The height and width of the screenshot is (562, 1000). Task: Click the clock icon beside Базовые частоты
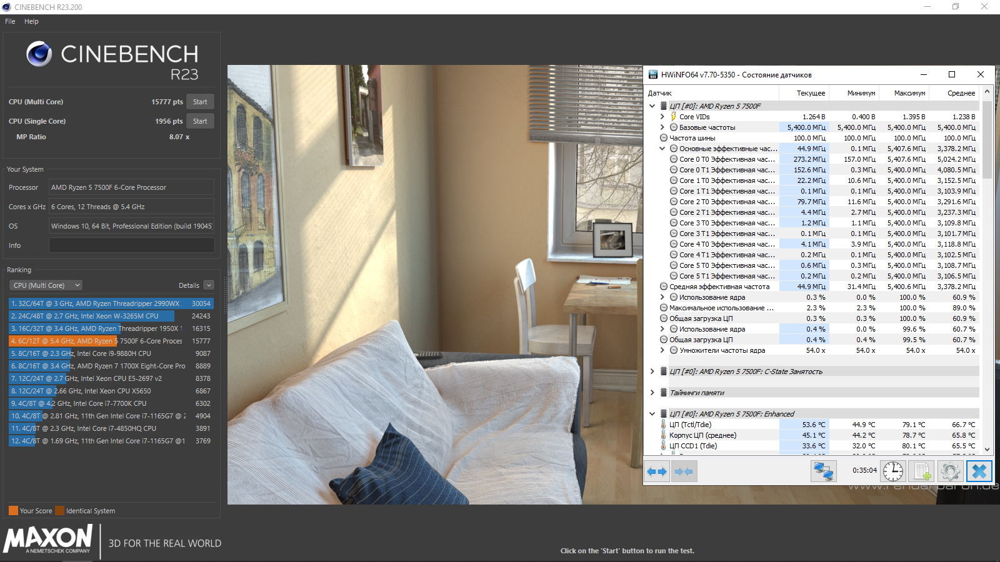[674, 127]
